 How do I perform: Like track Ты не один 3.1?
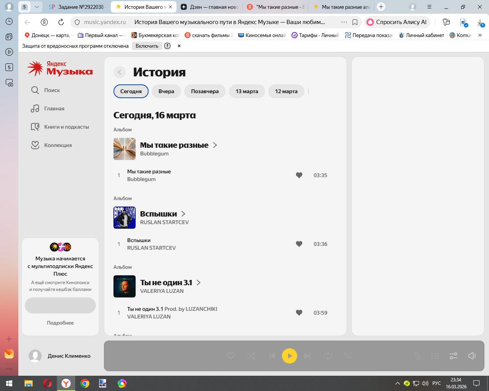point(299,313)
